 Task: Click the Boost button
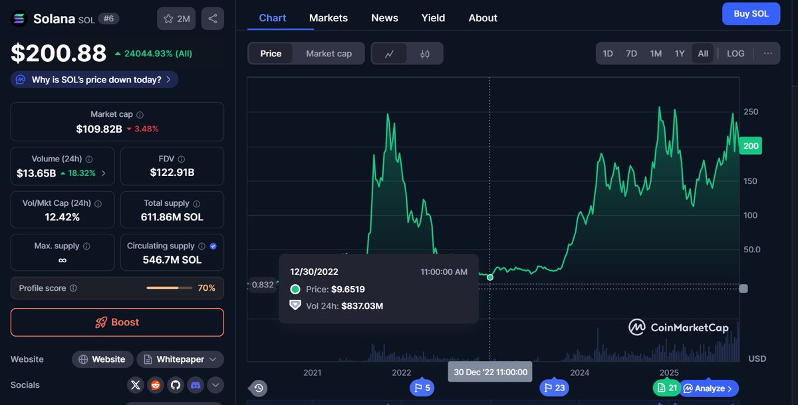pos(117,322)
